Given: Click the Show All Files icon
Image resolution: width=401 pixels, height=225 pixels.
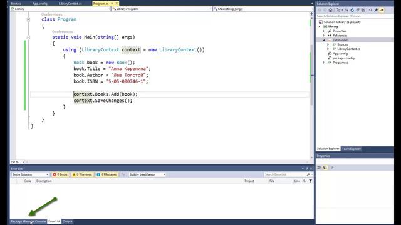Looking at the screenshot, I should (363, 10).
